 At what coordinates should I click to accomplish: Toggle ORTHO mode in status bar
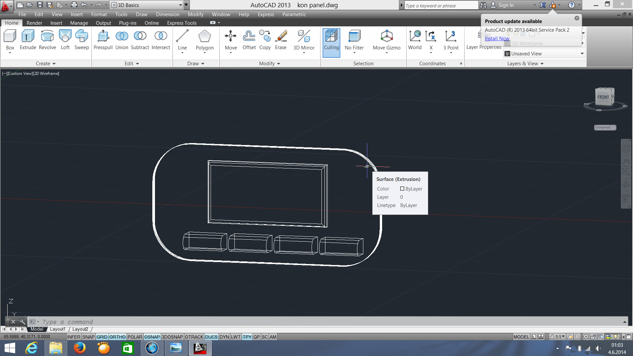pyautogui.click(x=117, y=337)
